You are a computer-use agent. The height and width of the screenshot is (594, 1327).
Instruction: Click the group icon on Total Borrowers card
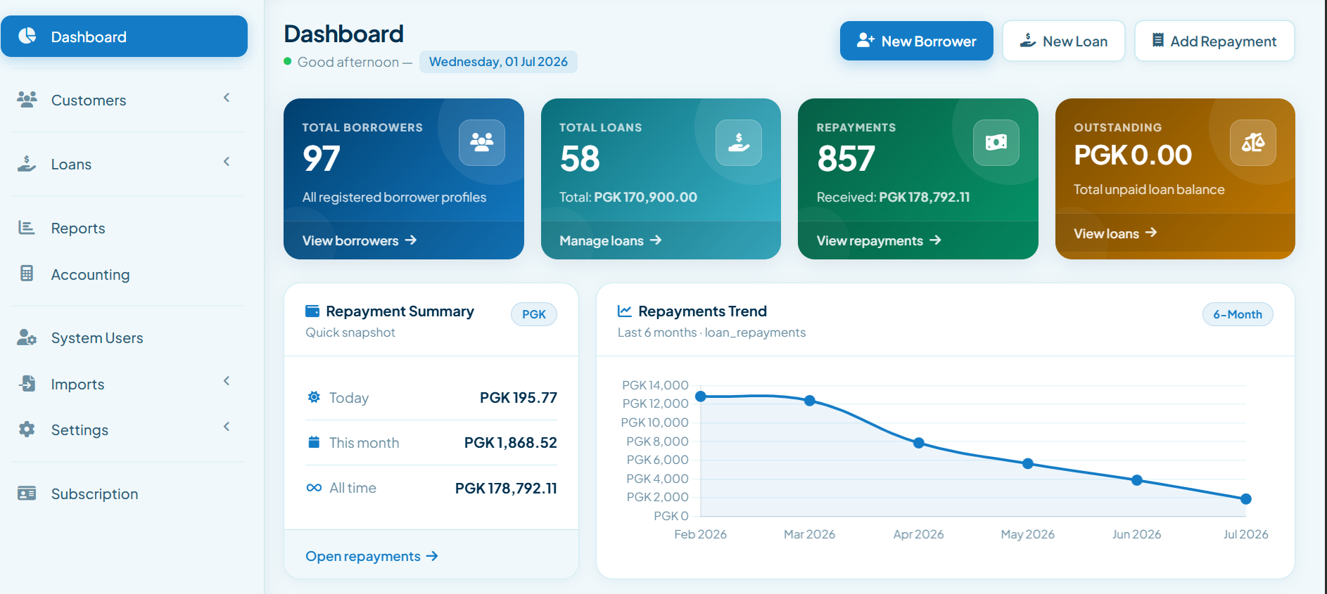(482, 143)
